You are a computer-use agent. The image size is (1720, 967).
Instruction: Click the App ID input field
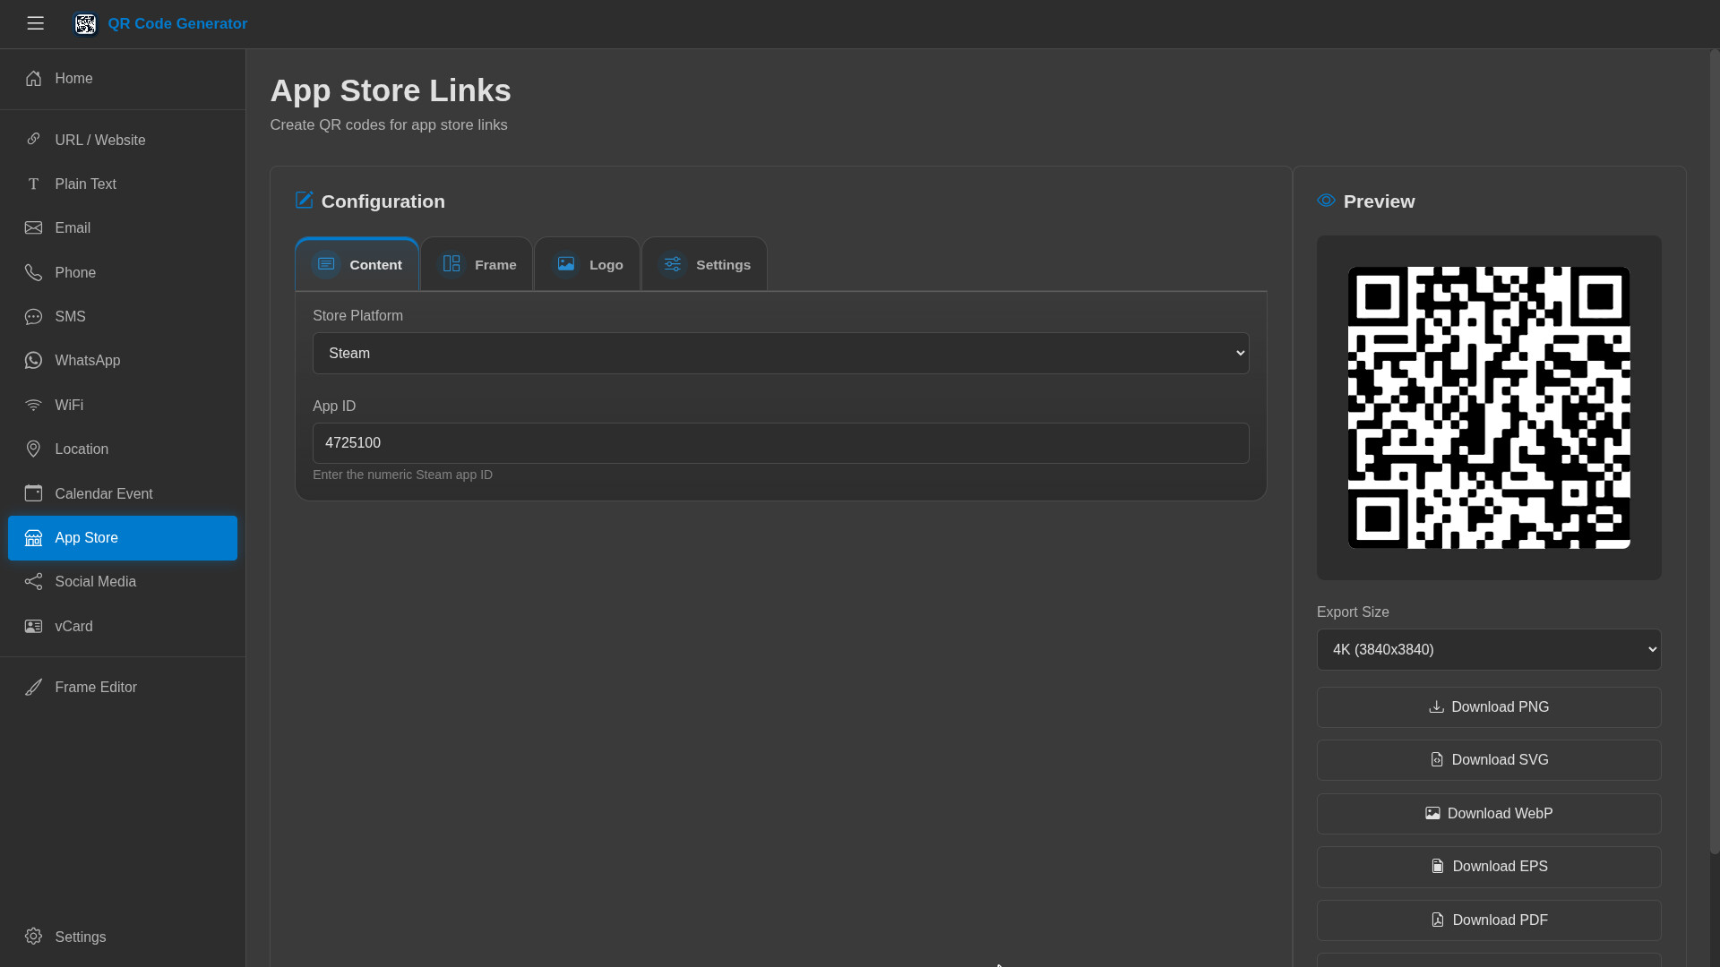(x=780, y=443)
